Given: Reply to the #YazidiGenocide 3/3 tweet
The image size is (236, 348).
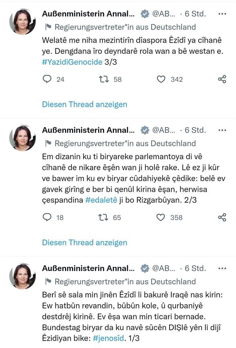Looking at the screenshot, I should (x=47, y=79).
